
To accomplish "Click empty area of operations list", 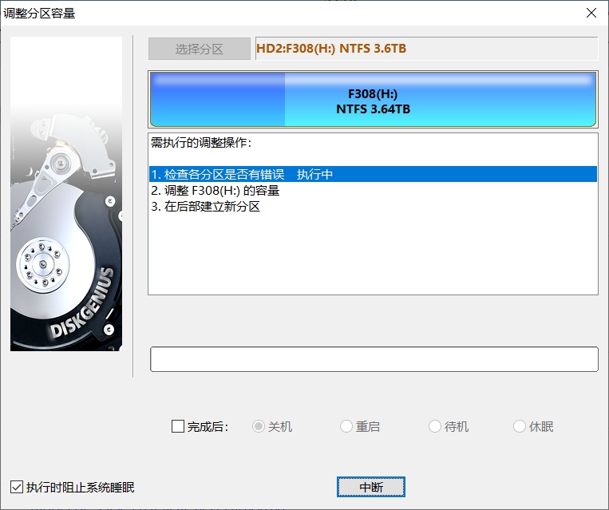I will 373,256.
